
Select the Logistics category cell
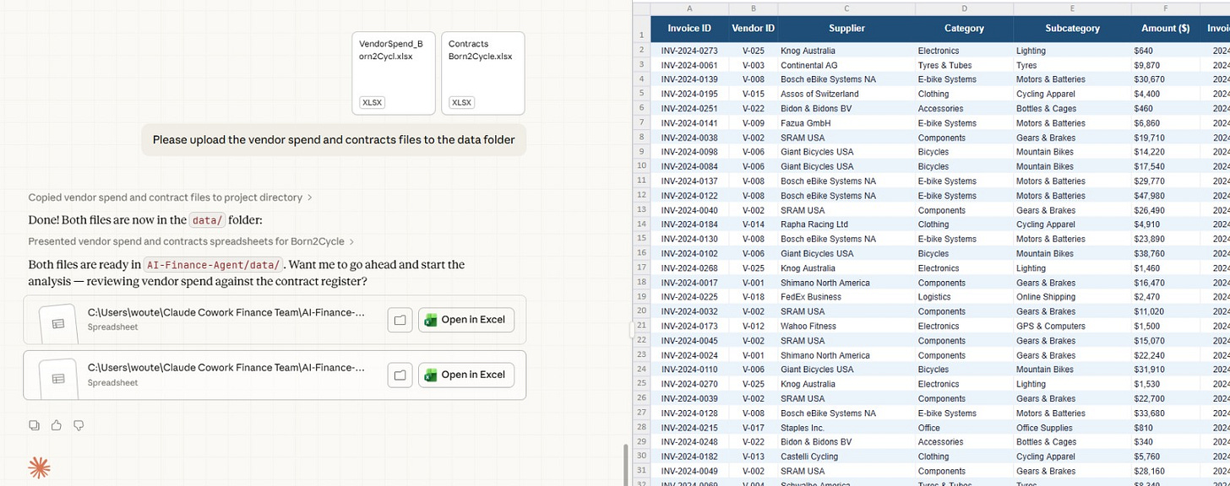pos(964,297)
